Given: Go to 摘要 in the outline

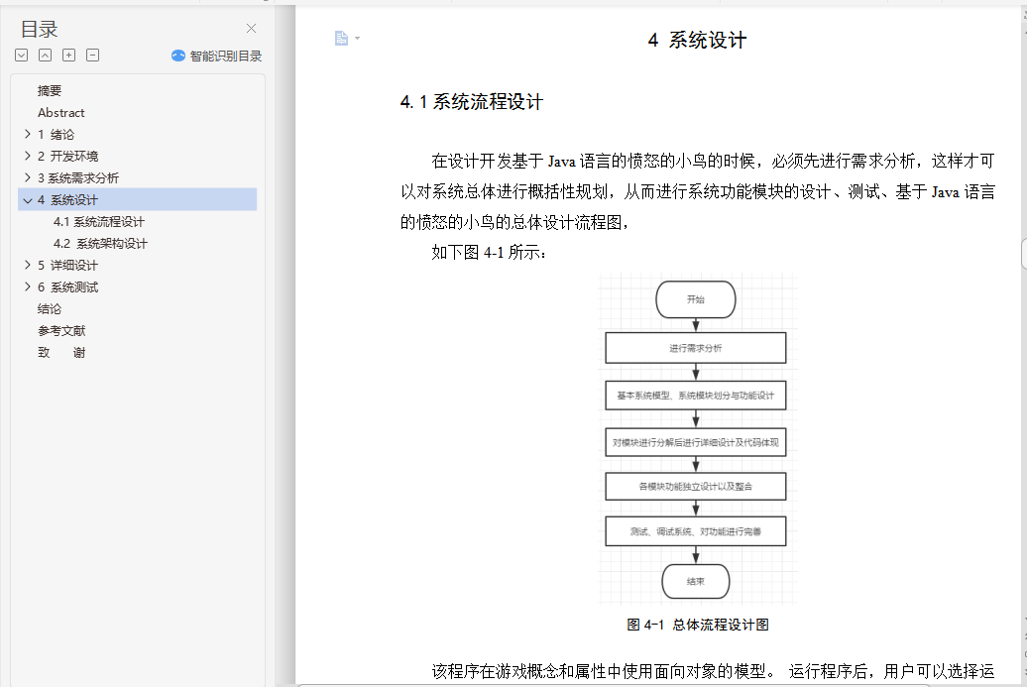Looking at the screenshot, I should (50, 90).
